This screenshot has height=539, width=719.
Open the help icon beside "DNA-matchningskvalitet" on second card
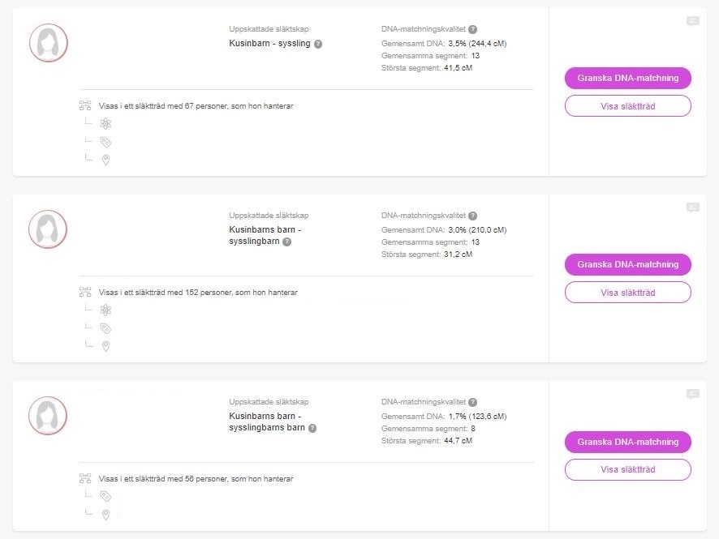[x=475, y=216]
